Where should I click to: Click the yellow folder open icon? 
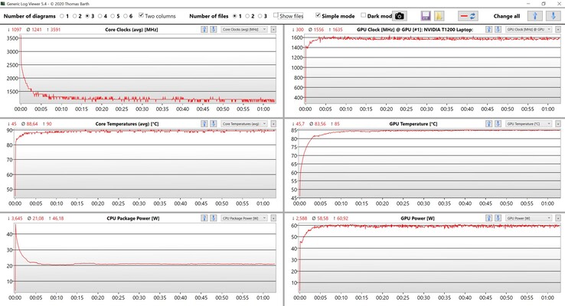pyautogui.click(x=439, y=16)
